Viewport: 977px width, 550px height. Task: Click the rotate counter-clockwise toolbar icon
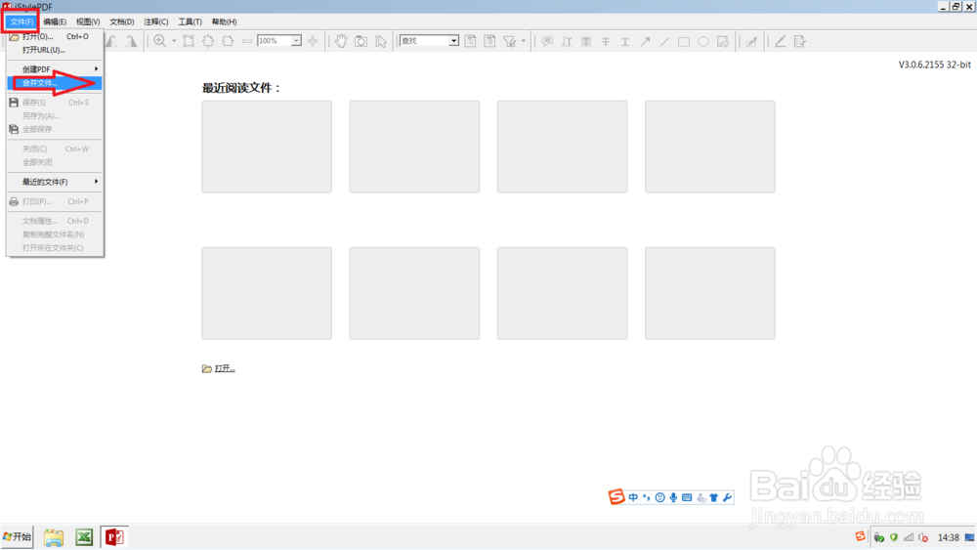(112, 41)
